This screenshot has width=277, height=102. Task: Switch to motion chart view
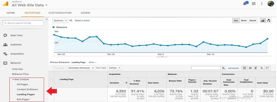click(269, 21)
